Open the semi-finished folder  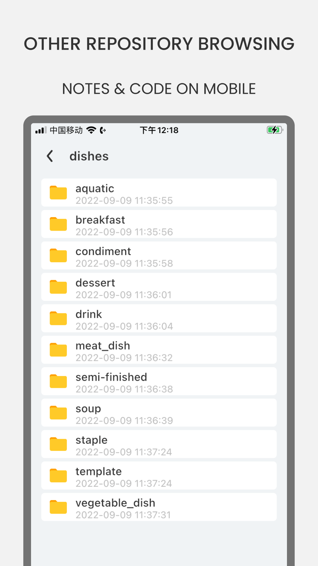pyautogui.click(x=159, y=381)
